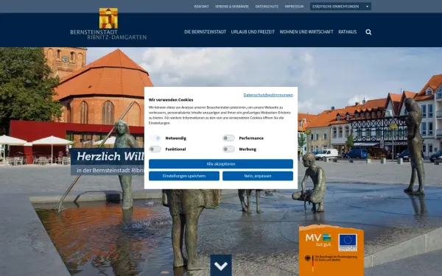This screenshot has height=276, width=442.
Task: Click Einstellungen speichern button
Action: [184, 176]
